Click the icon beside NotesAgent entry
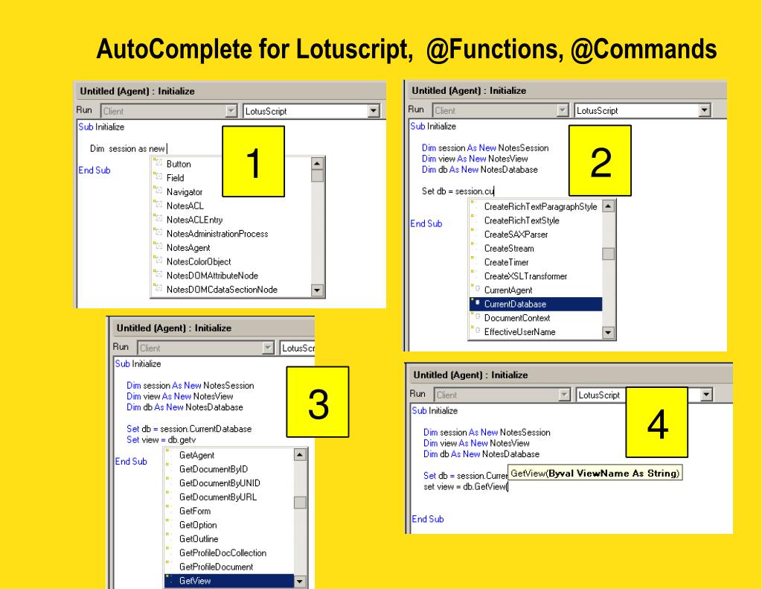The image size is (762, 589). tap(158, 246)
